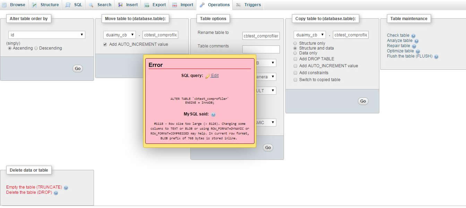Click the Rename table to field
The image size is (466, 208).
(x=261, y=36)
